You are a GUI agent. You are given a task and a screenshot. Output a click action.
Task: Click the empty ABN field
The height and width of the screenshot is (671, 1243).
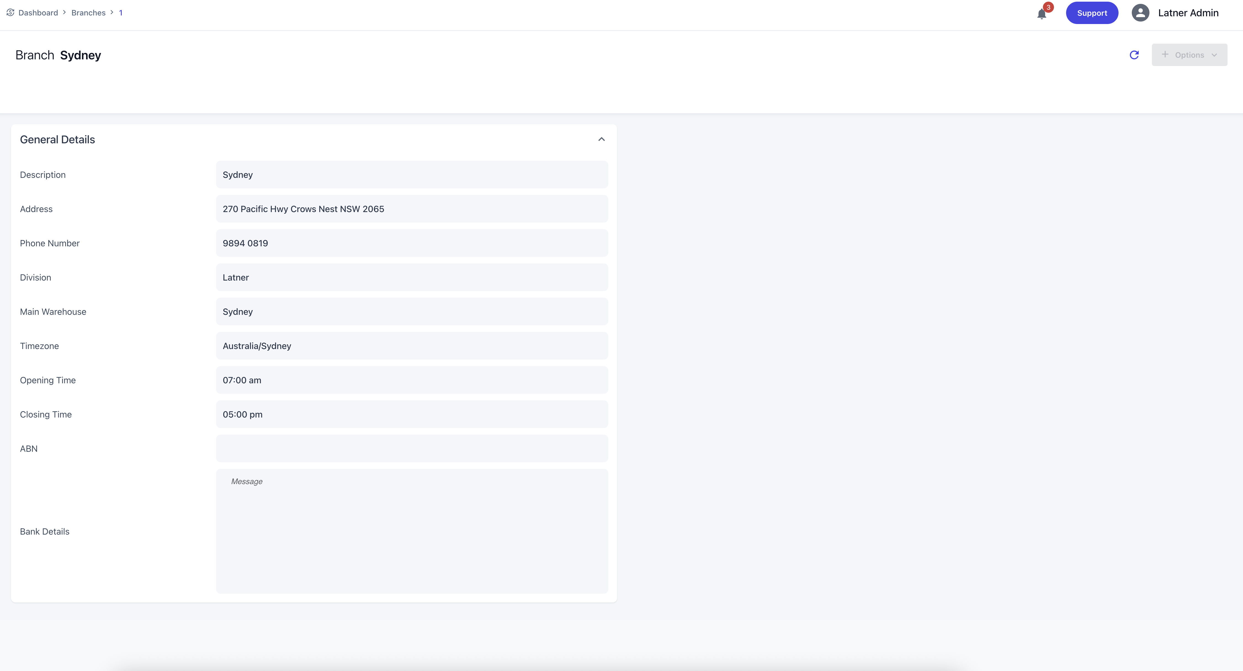[x=411, y=448]
